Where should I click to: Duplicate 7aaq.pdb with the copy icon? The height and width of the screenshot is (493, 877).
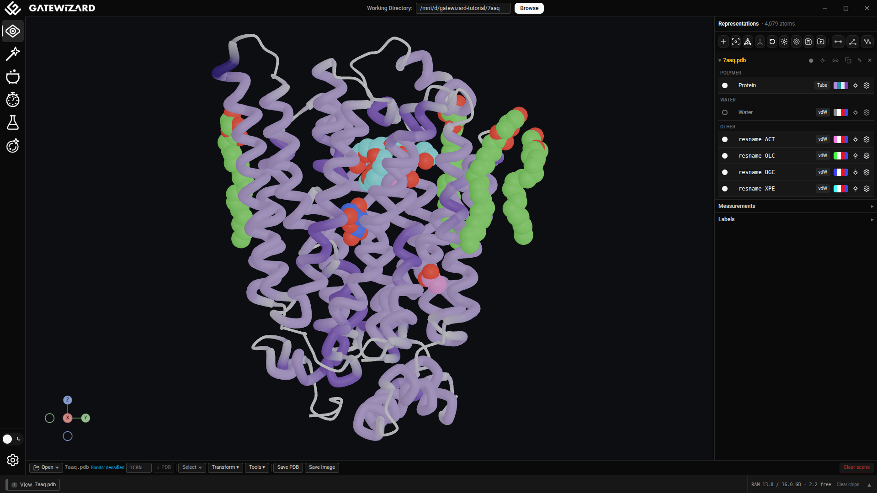click(x=848, y=60)
